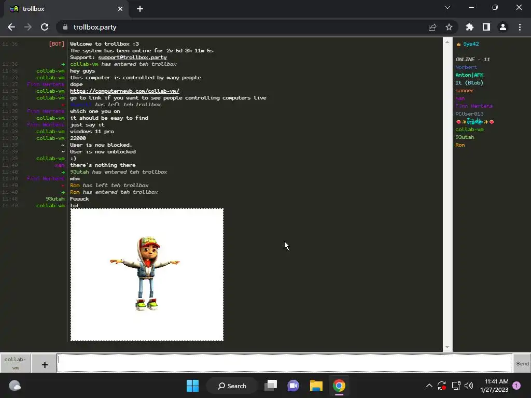531x398 pixels.
Task: Click the plus button beside nickname
Action: 45,364
